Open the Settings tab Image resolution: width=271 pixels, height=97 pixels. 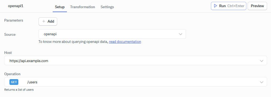click(107, 7)
